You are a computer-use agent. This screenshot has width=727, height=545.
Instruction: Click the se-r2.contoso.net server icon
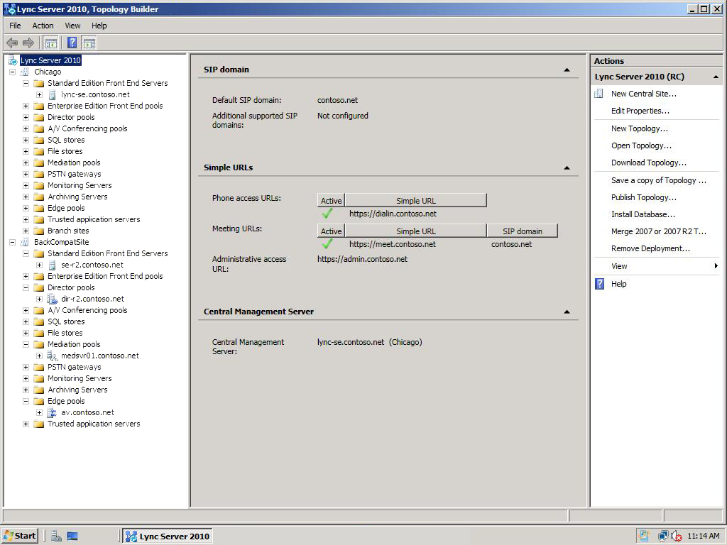point(53,265)
